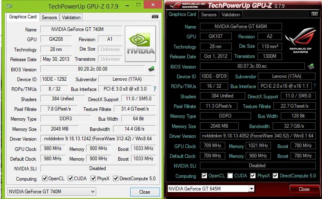
Task: Click Driver Version field with ForceWare 340.52
Action: tap(258, 136)
